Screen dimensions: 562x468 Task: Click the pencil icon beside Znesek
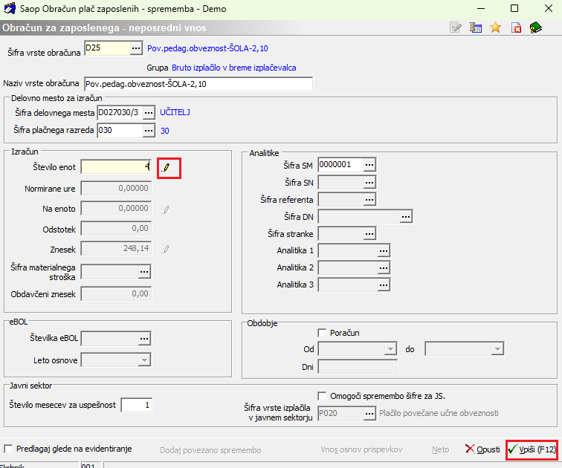point(166,249)
